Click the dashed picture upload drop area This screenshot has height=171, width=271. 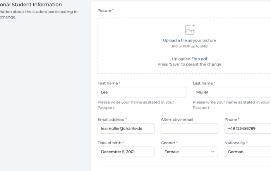click(184, 46)
